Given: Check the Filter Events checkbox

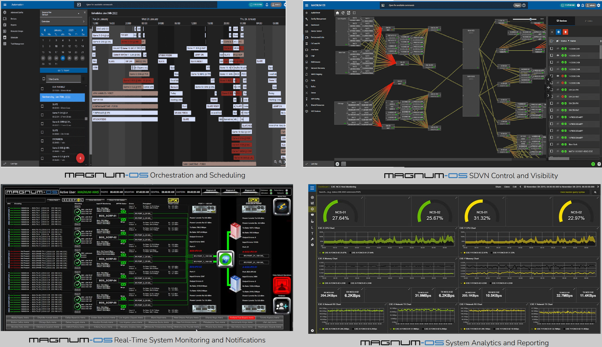Looking at the screenshot, I should coord(44,79).
